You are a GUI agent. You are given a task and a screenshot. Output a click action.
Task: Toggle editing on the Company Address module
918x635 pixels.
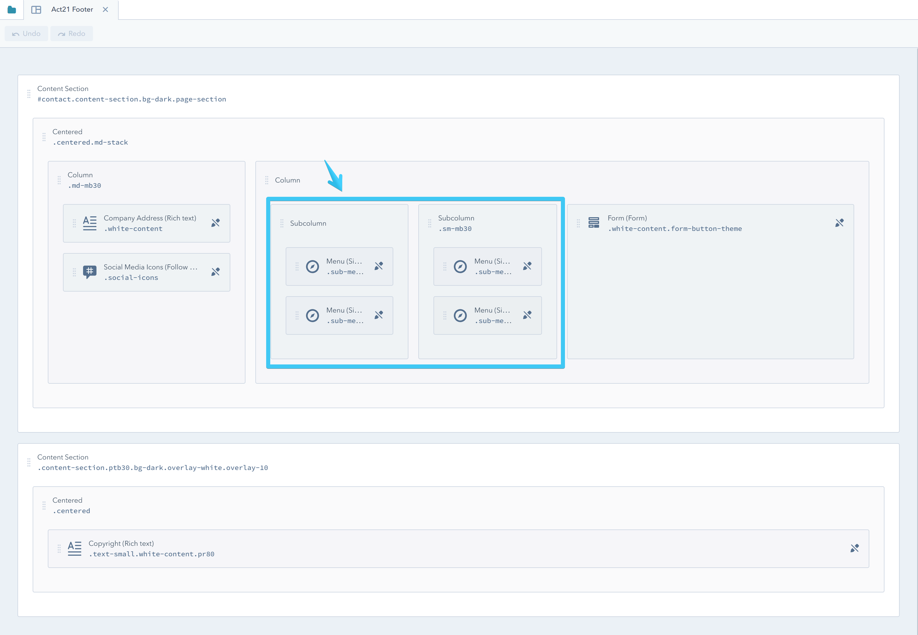215,223
